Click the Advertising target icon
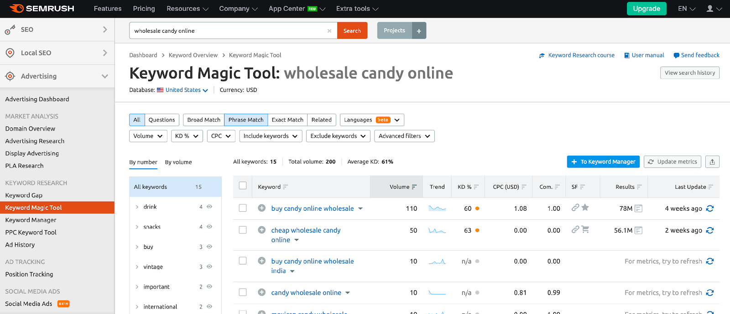The width and height of the screenshot is (730, 314). coord(10,76)
